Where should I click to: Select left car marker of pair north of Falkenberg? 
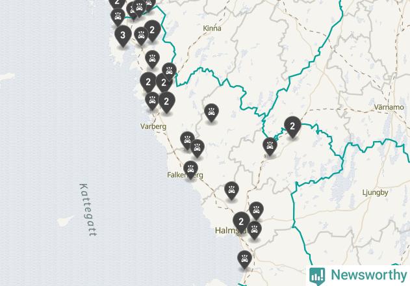[x=187, y=140]
